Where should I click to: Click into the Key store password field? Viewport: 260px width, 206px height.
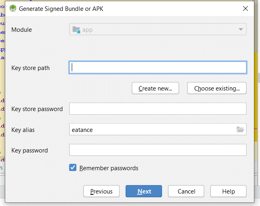pos(158,109)
